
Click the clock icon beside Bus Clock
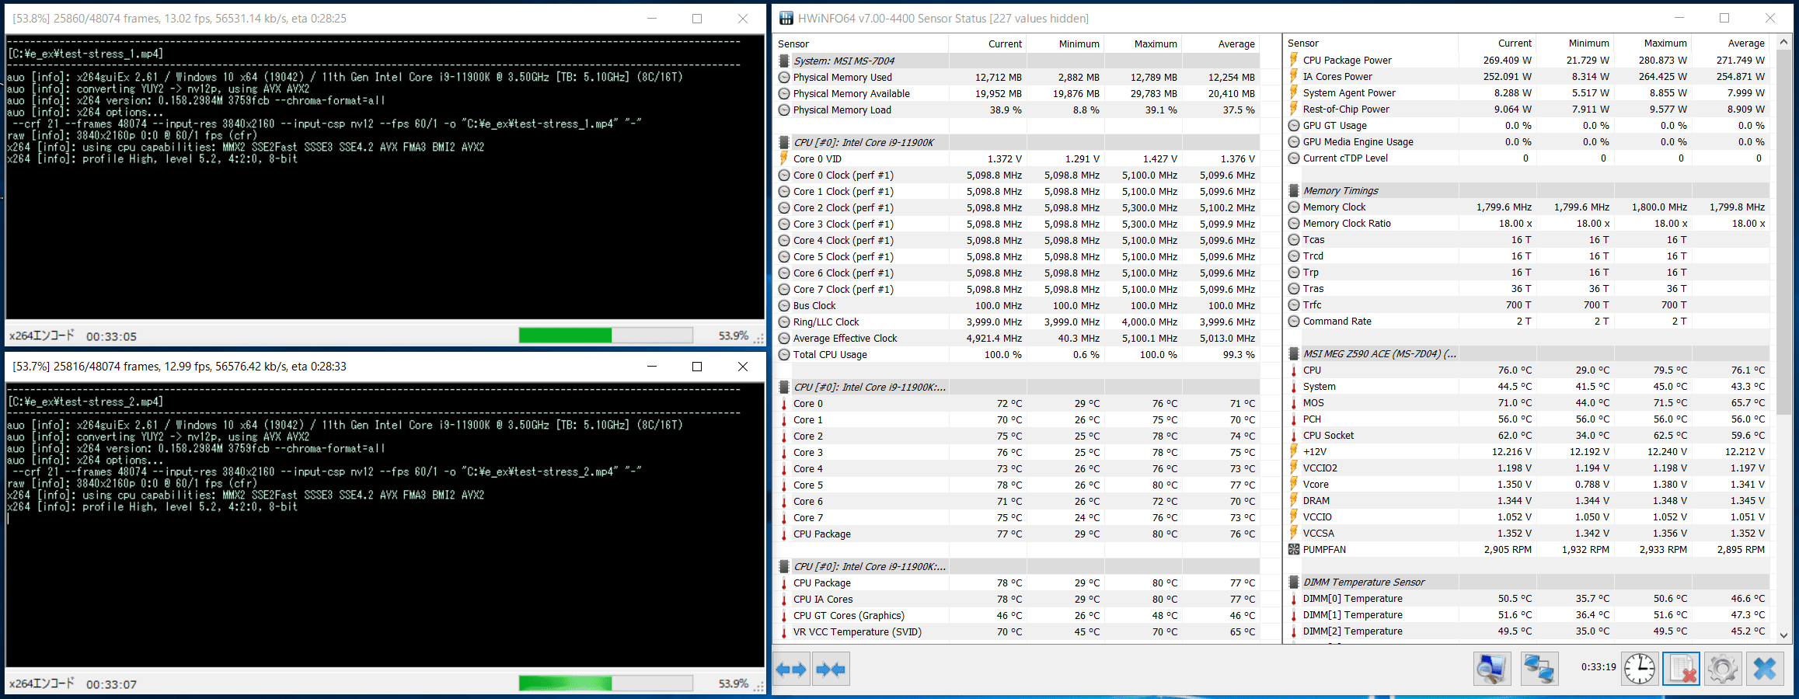coord(784,305)
